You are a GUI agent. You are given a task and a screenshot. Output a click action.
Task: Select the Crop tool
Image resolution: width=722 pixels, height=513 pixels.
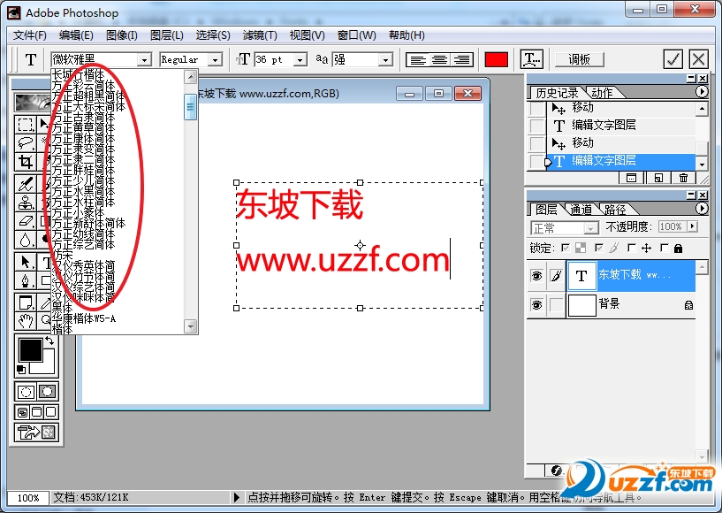tap(26, 161)
